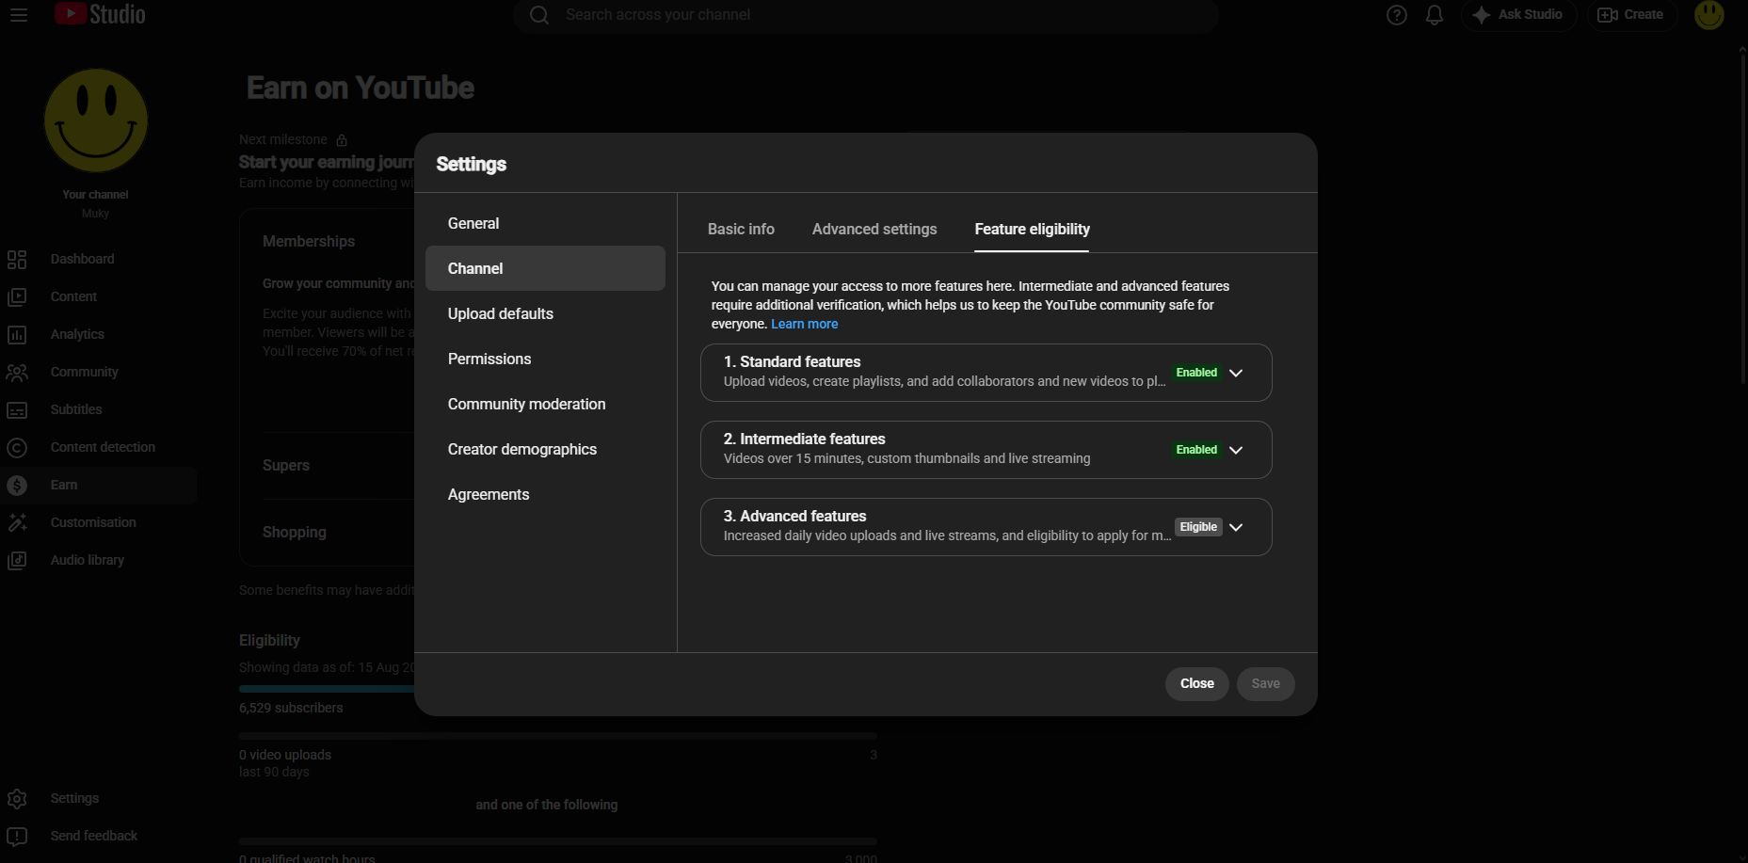Image resolution: width=1748 pixels, height=863 pixels.
Task: Switch to the Basic info tab
Action: [x=741, y=229]
